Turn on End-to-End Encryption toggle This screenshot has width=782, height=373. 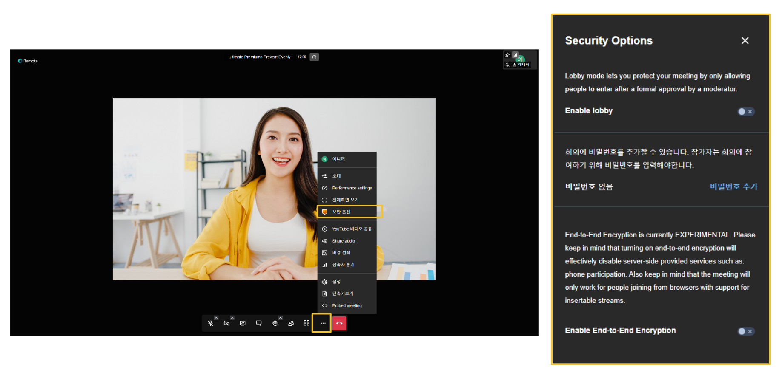(745, 331)
